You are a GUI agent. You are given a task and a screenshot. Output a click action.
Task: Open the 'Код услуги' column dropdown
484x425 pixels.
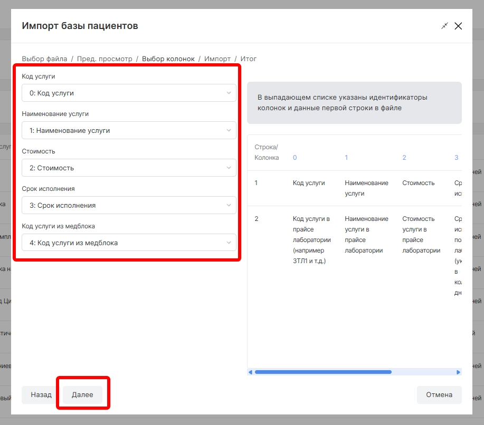point(129,93)
